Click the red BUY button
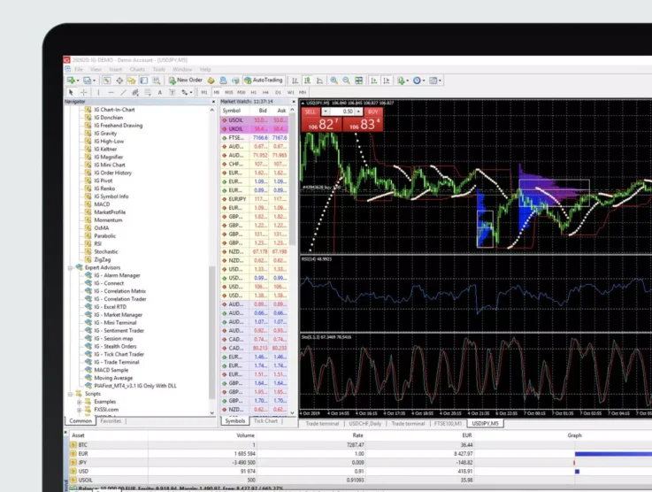The height and width of the screenshot is (492, 652). 373,111
